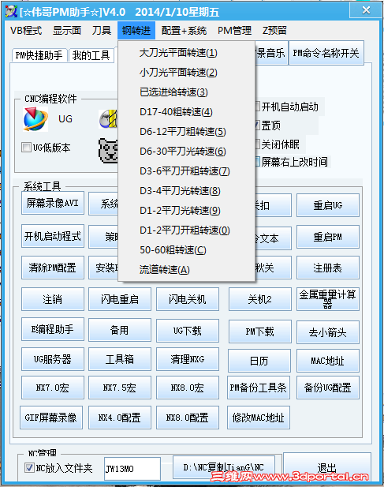384x487 pixels.
Task: Select D6-30平刀光转速(6)
Action: pos(186,152)
